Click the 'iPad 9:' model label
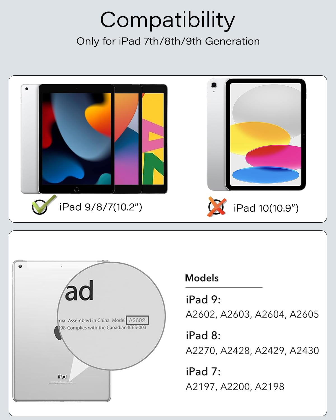Screen dimensions: 336x420 [x=203, y=300]
